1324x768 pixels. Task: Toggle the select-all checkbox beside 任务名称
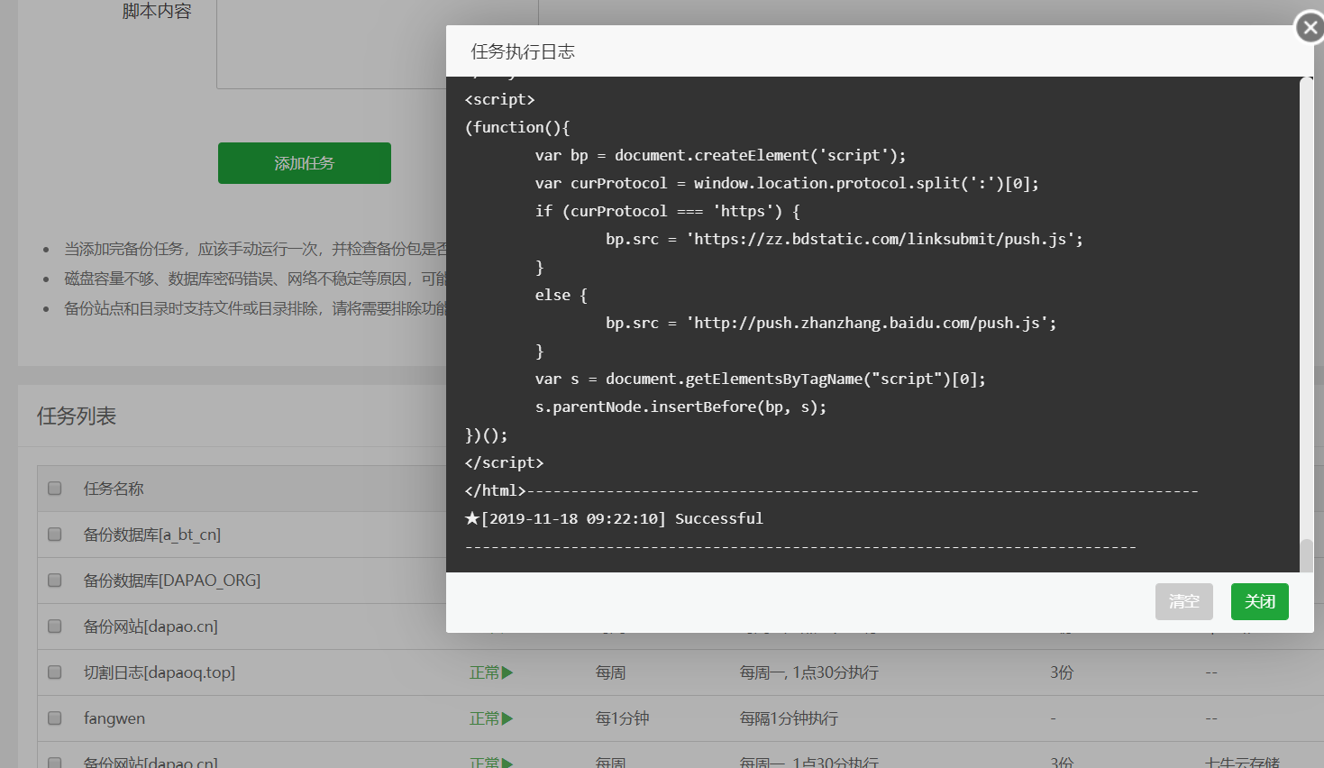(55, 489)
